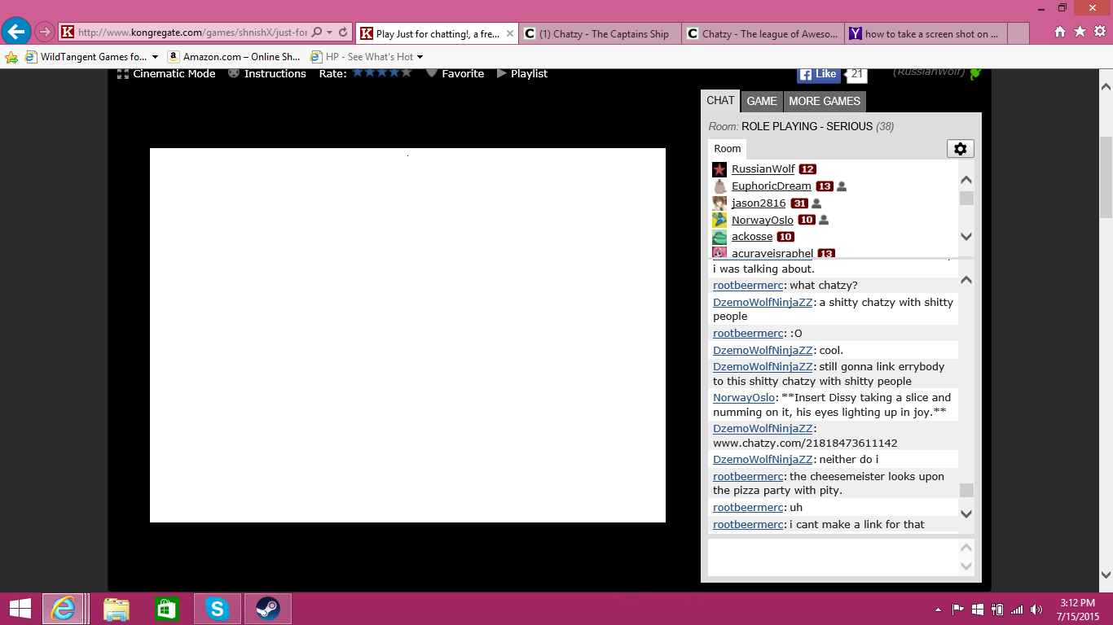The height and width of the screenshot is (625, 1113).
Task: Click the white game canvas area
Action: click(x=407, y=335)
